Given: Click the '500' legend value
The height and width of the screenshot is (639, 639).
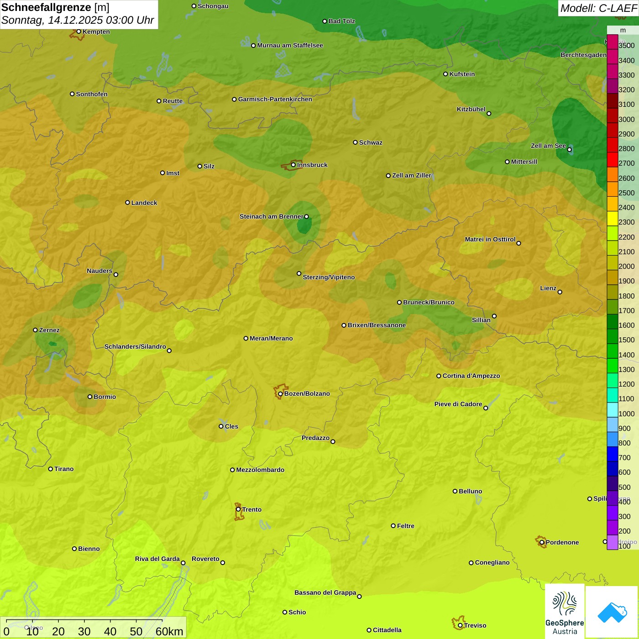Looking at the screenshot, I should pos(624,487).
